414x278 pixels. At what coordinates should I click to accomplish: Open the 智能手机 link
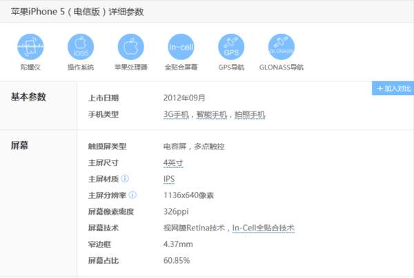(x=212, y=114)
